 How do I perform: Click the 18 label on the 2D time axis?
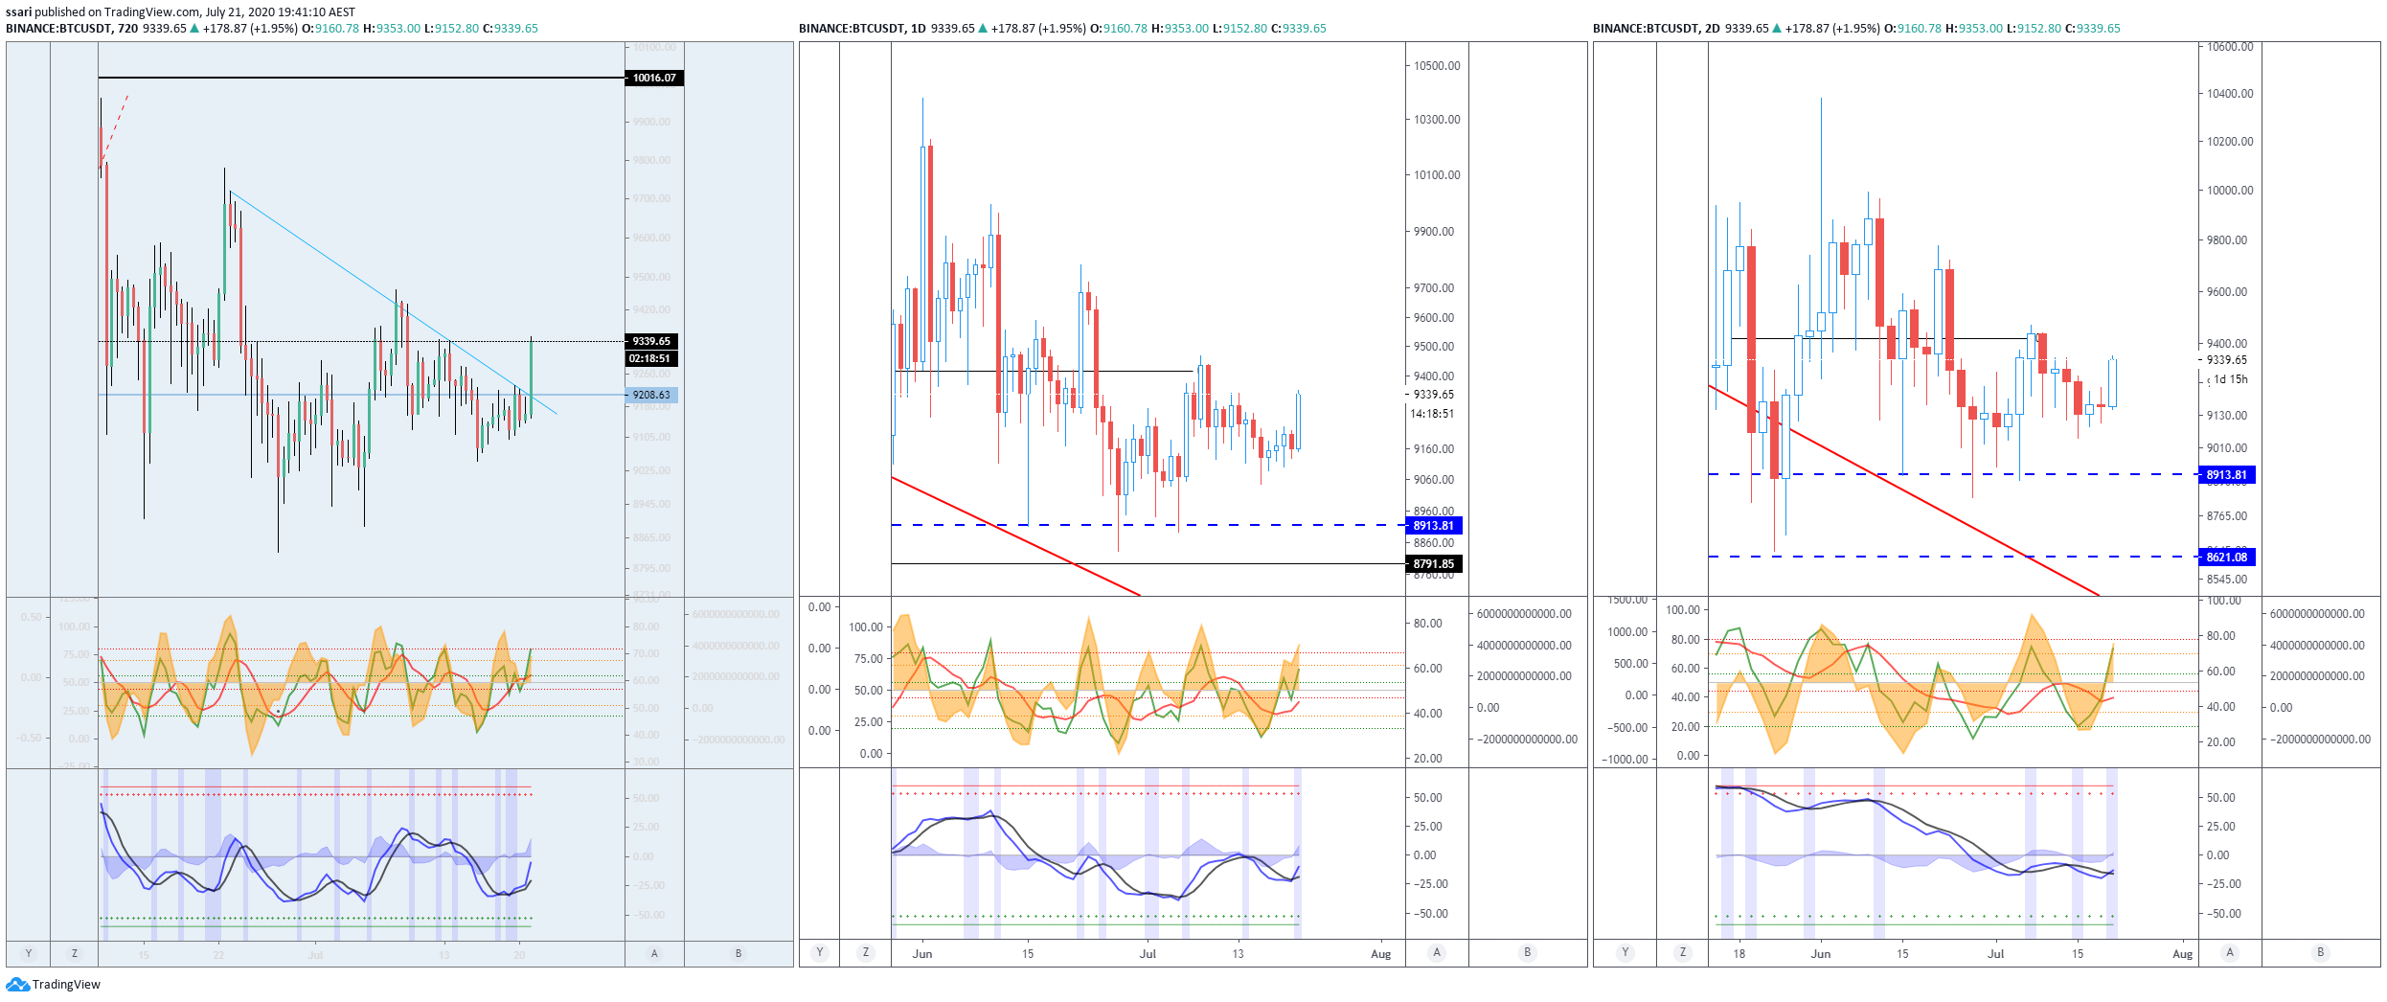click(1739, 954)
